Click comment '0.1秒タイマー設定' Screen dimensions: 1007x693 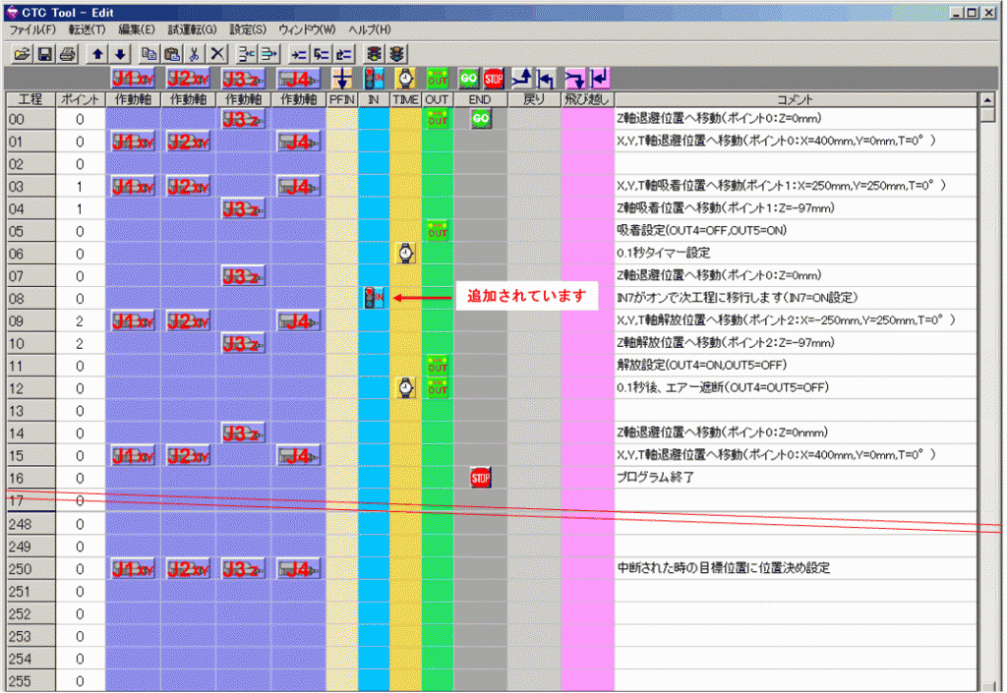(x=664, y=253)
